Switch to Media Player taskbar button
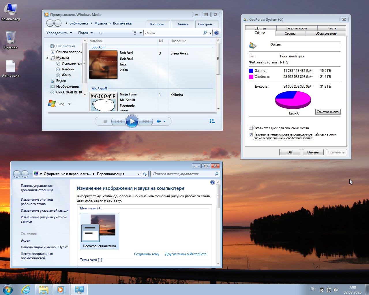369x295 pixels. click(61, 290)
